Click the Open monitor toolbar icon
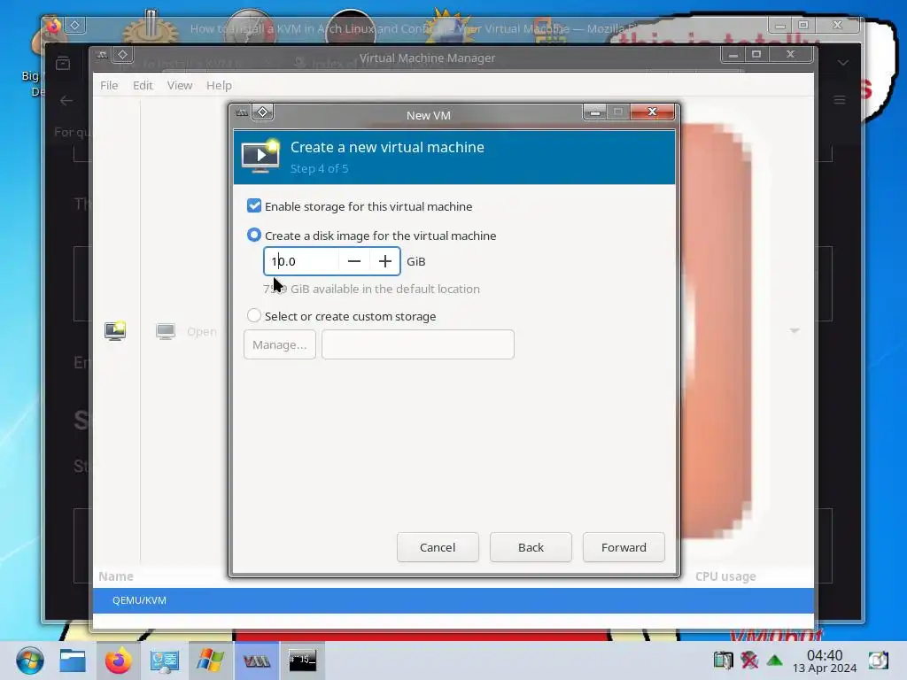 166,331
